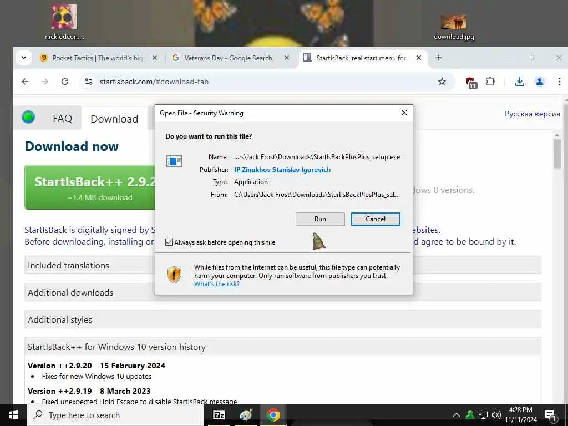Go forward in Chrome
568x426 pixels.
[x=45, y=82]
